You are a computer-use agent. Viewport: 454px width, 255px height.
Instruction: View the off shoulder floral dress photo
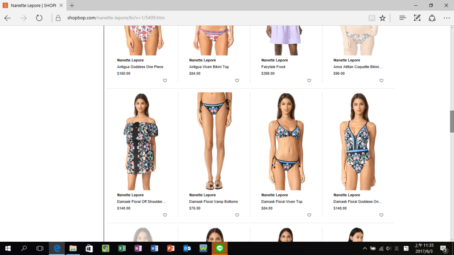[141, 141]
